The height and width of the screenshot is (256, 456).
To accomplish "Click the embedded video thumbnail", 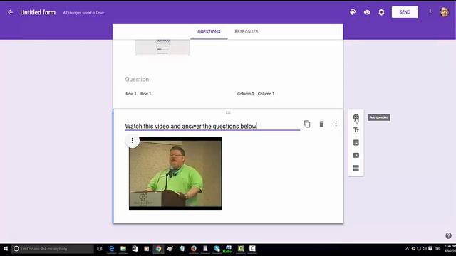I will (x=175, y=174).
